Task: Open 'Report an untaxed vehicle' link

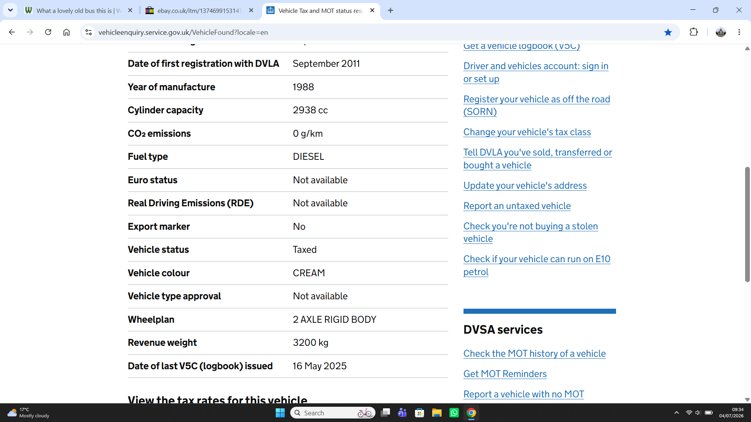Action: click(x=517, y=206)
